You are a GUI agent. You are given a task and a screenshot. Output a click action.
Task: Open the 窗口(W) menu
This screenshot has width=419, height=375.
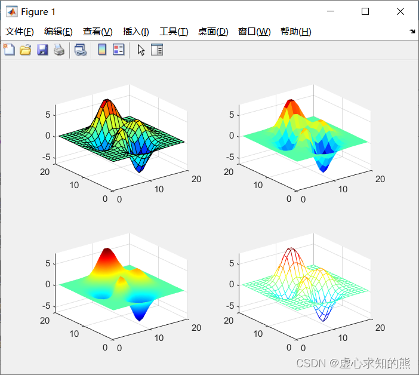coord(254,32)
